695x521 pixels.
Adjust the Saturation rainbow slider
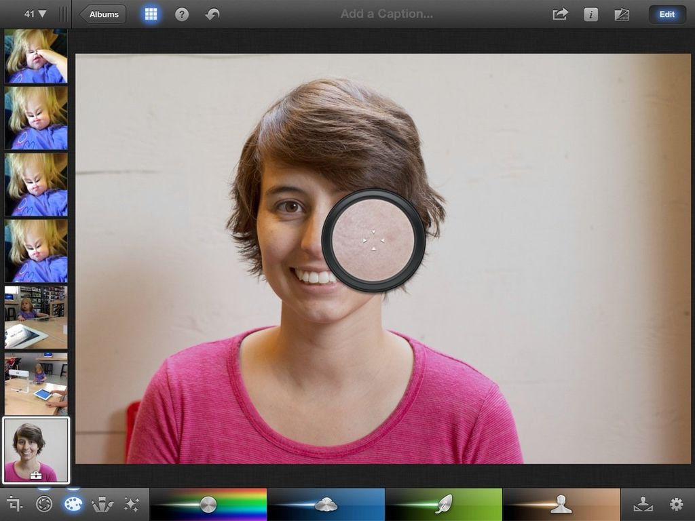point(208,505)
